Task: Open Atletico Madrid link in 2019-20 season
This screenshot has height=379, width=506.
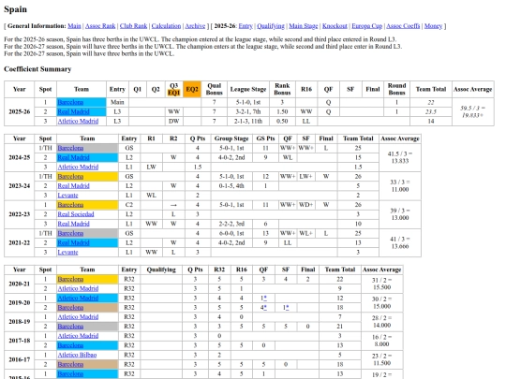Action: (x=78, y=299)
